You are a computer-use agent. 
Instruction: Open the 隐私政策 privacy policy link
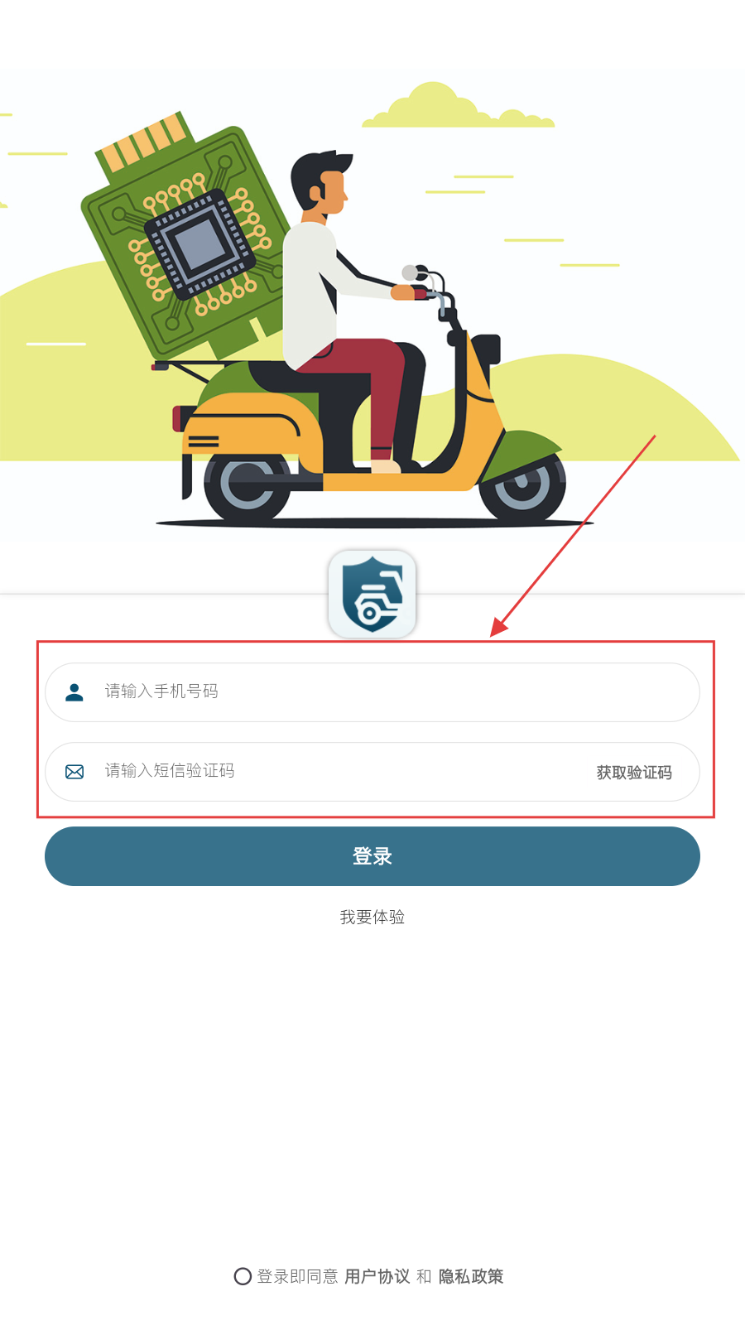[471, 1276]
